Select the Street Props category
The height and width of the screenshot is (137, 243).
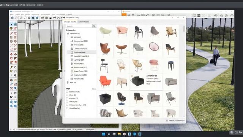click(x=79, y=71)
